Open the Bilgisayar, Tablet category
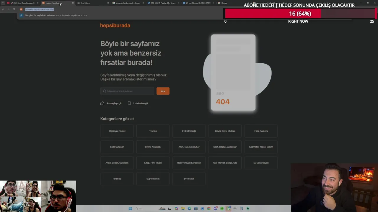Image resolution: width=378 pixels, height=212 pixels. point(117,131)
